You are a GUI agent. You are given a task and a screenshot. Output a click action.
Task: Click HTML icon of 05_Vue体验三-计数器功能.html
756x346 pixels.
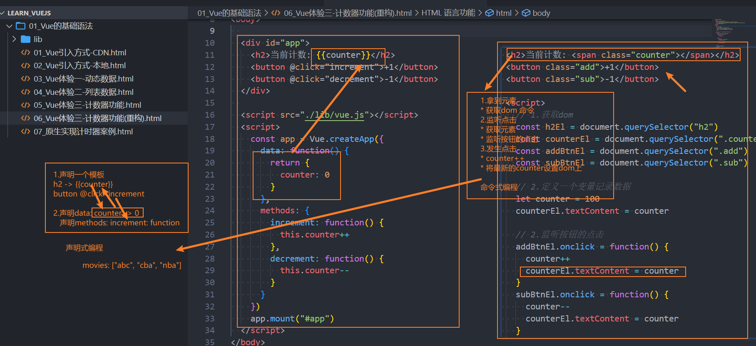coord(25,105)
